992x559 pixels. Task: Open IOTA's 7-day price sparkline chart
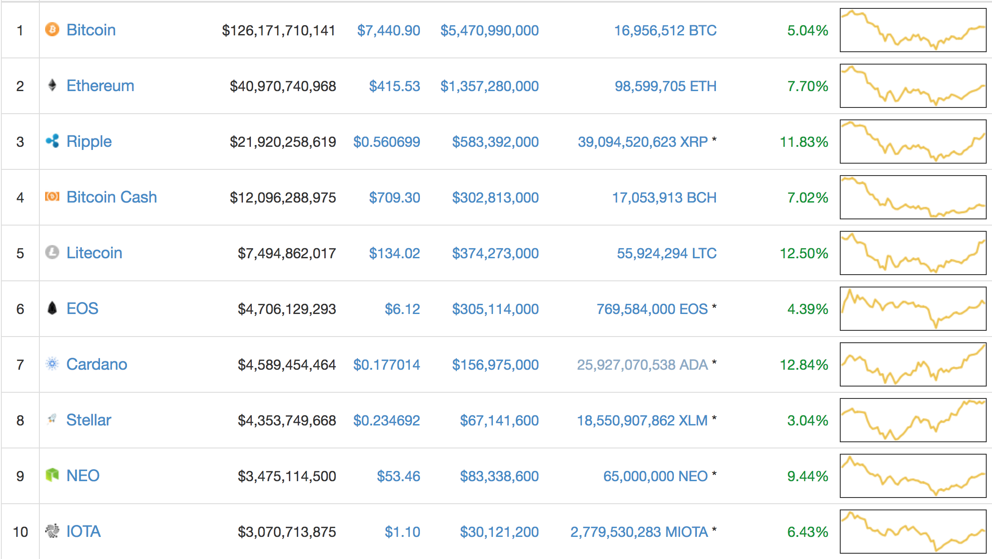913,532
